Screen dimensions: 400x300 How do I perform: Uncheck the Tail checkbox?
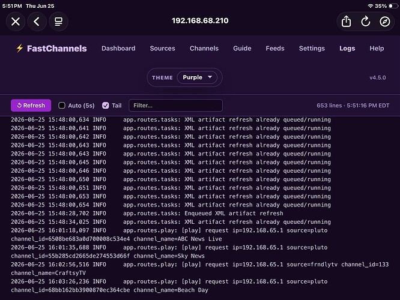tap(105, 106)
